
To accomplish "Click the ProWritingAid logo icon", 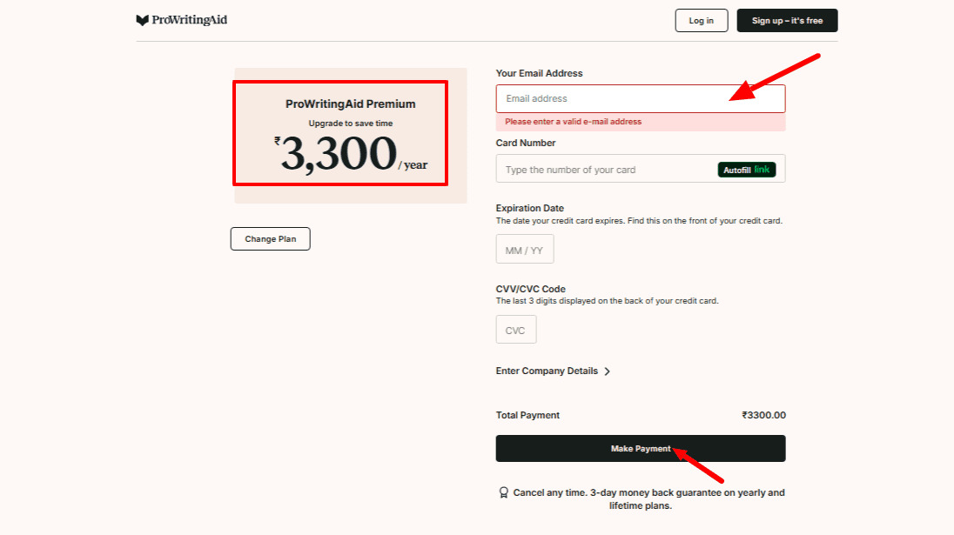I will tap(142, 20).
